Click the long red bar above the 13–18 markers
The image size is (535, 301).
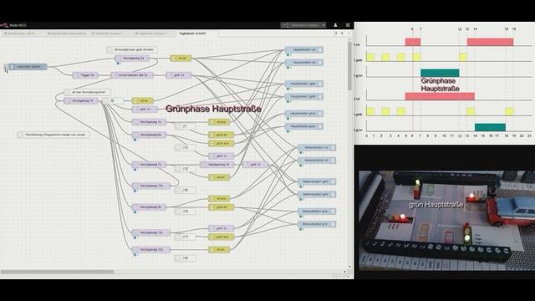491,42
